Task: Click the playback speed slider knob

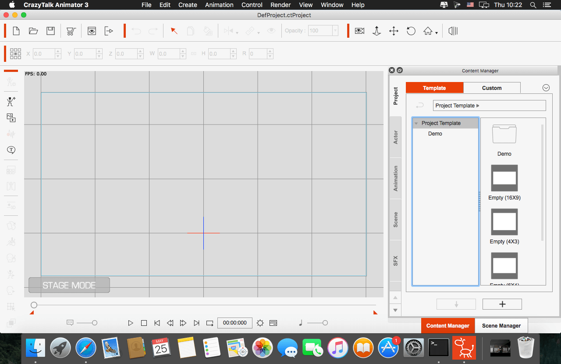Action: [x=94, y=323]
